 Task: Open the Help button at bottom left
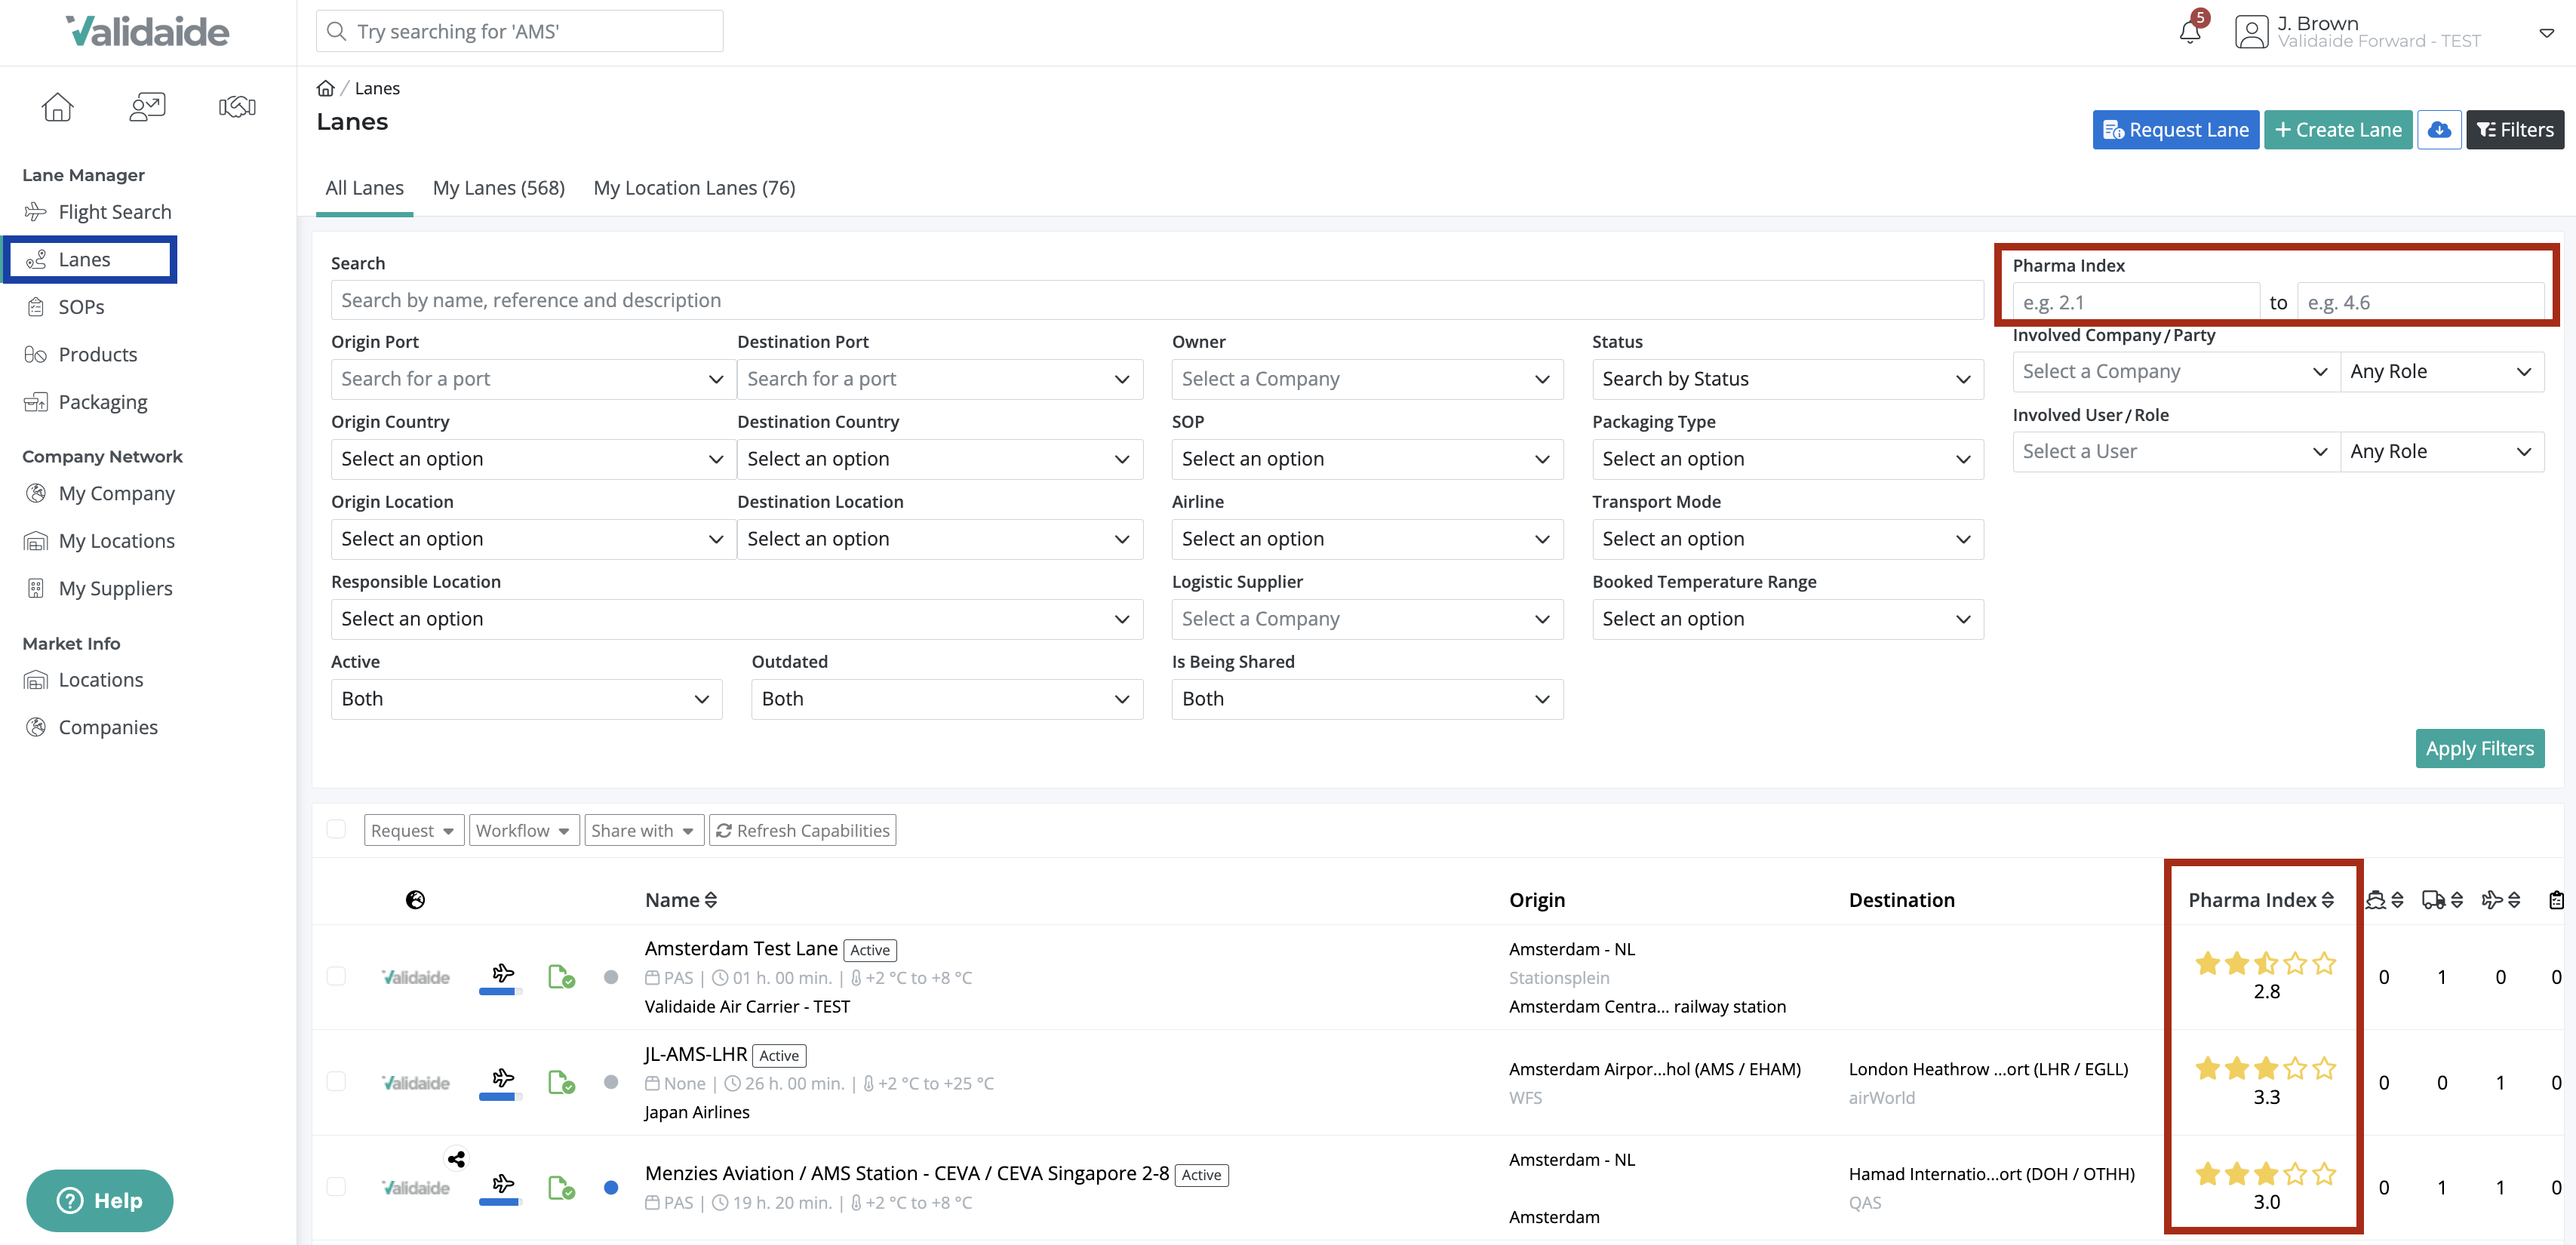pyautogui.click(x=99, y=1200)
